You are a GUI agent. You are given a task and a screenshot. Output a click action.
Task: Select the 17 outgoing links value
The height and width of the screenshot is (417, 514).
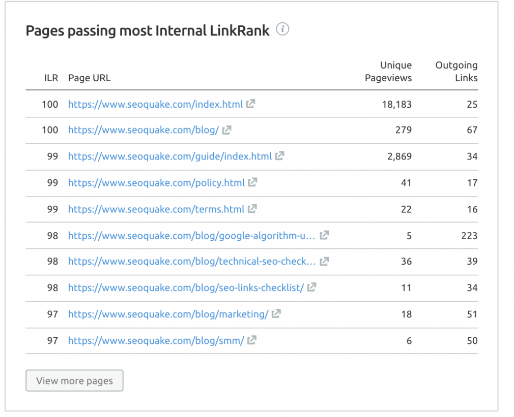pyautogui.click(x=472, y=183)
